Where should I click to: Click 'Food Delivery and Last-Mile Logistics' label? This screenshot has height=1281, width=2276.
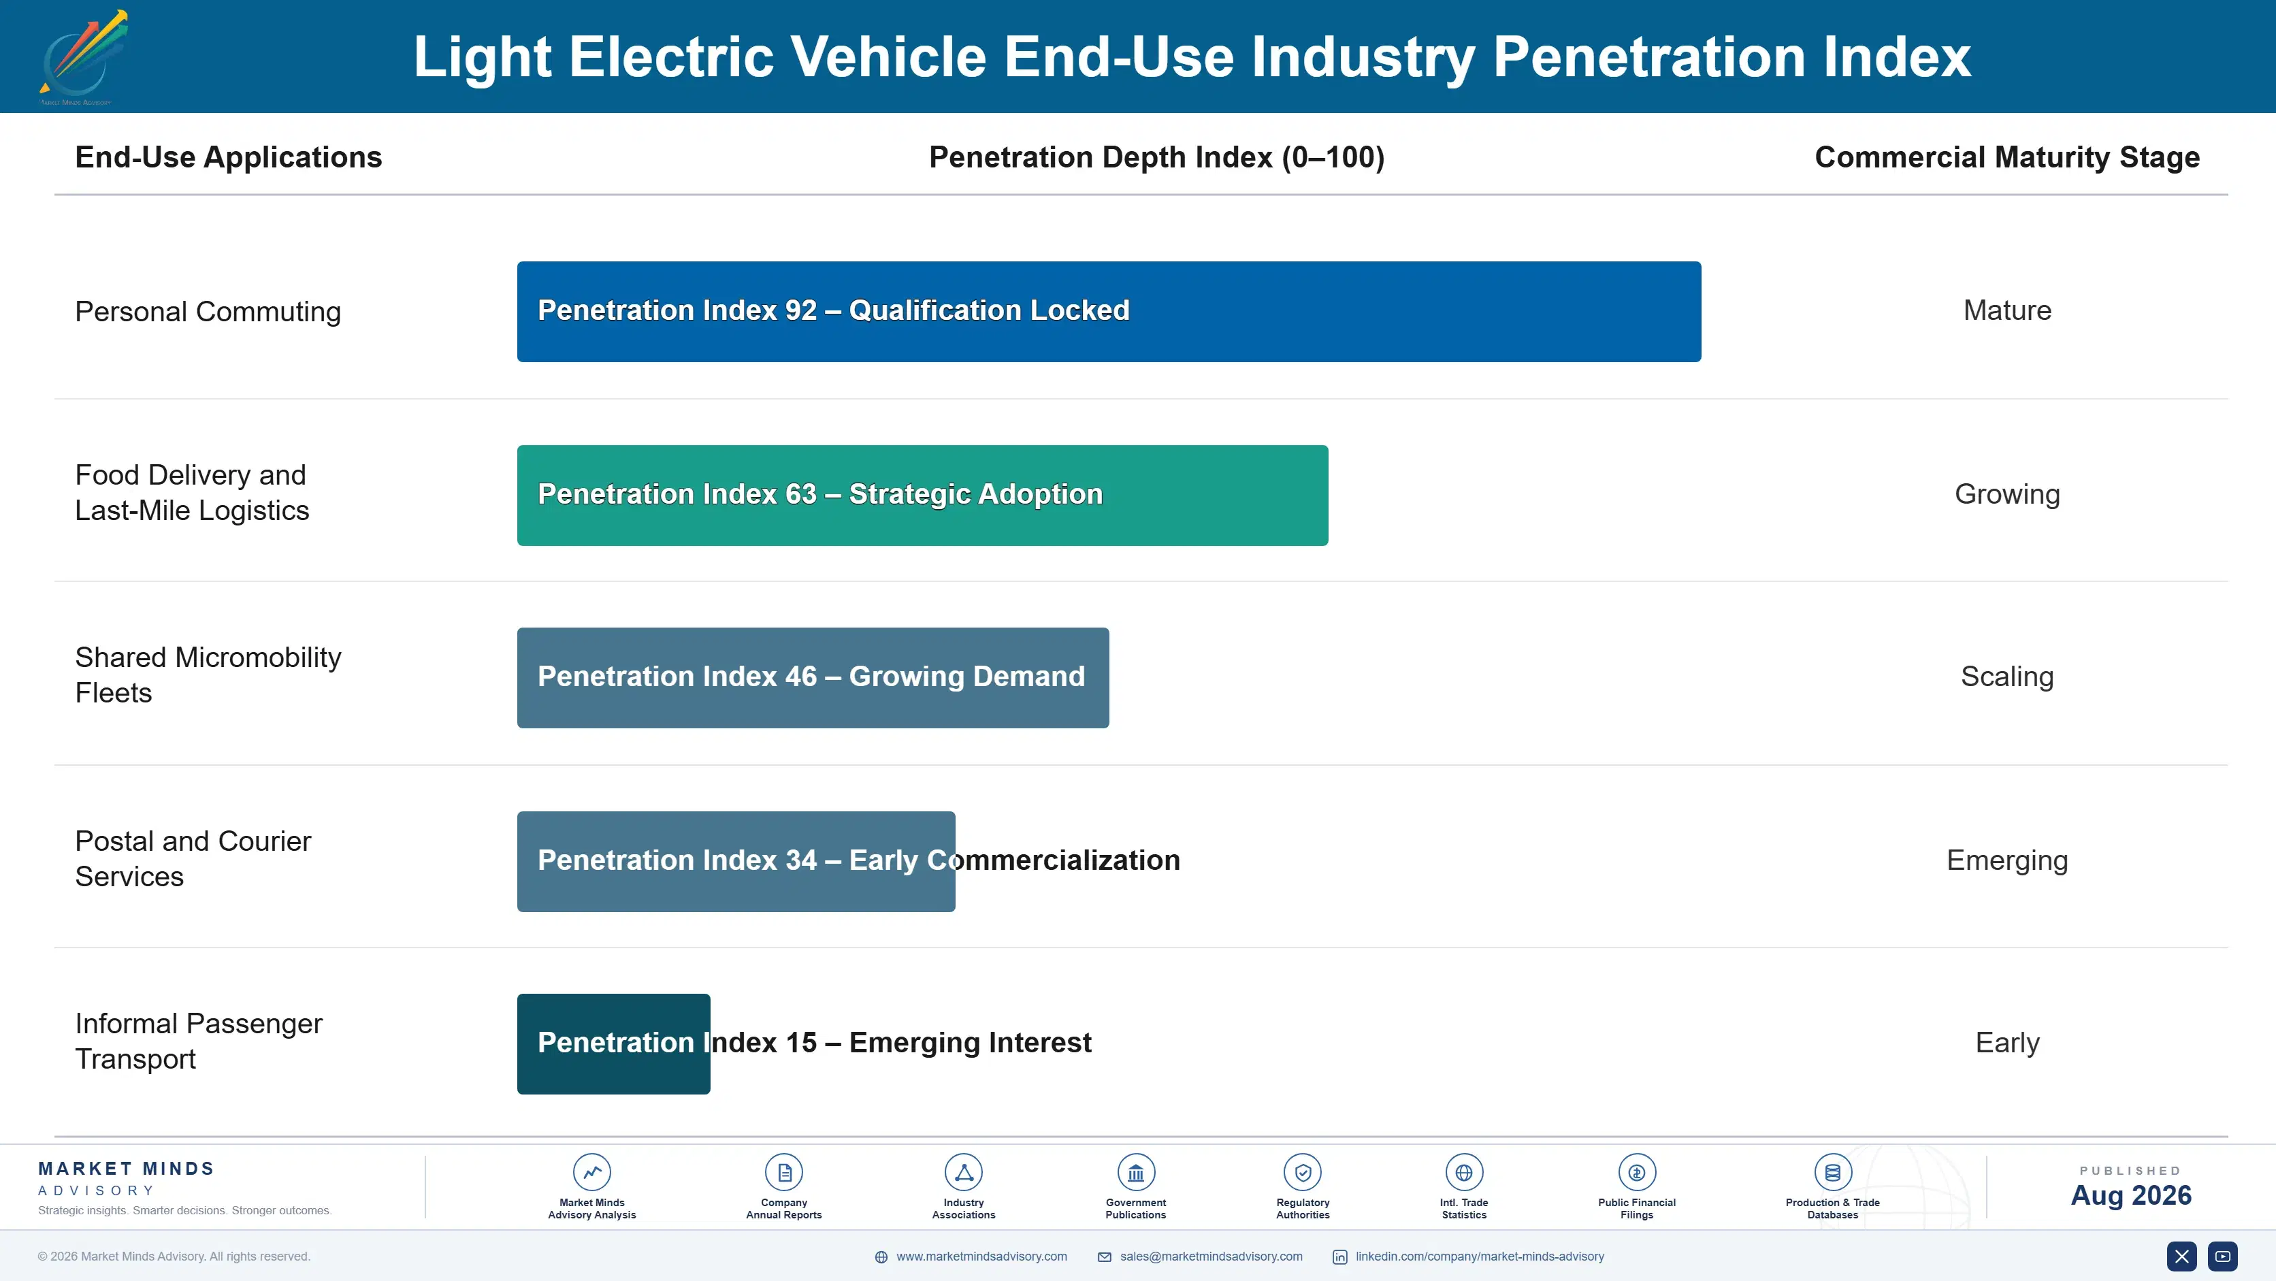[x=192, y=492]
